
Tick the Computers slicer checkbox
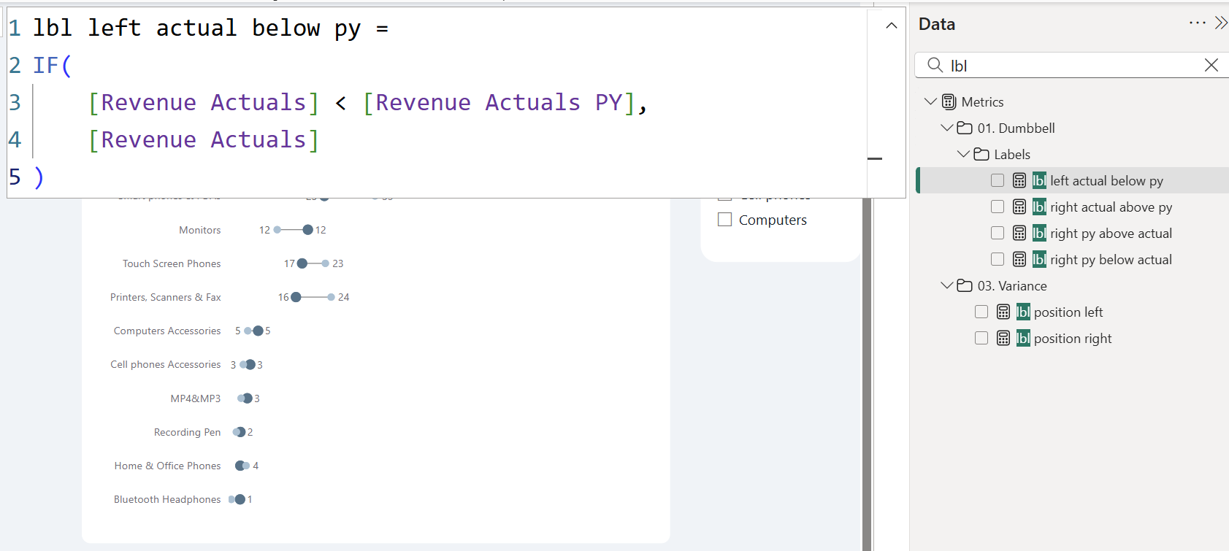click(x=724, y=220)
